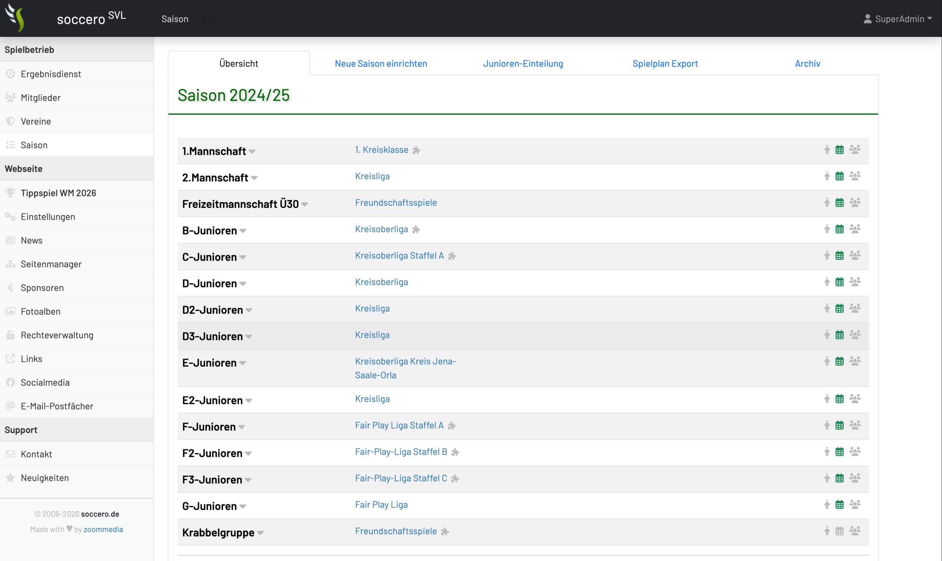942x561 pixels.
Task: Click calendar icon for E-Junioren row
Action: click(x=839, y=361)
